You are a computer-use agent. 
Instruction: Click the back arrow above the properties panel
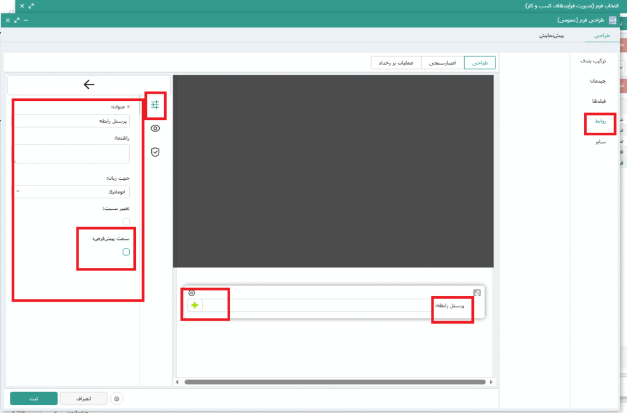(89, 85)
